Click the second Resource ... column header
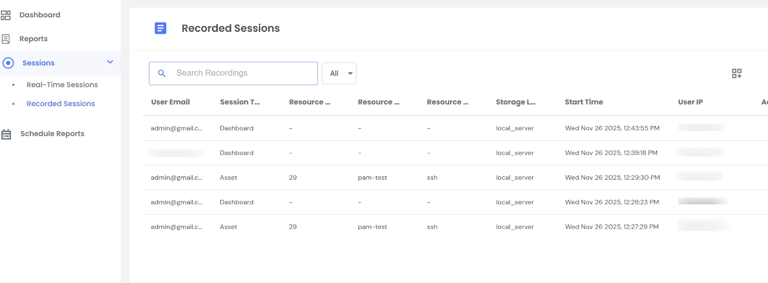 point(378,102)
